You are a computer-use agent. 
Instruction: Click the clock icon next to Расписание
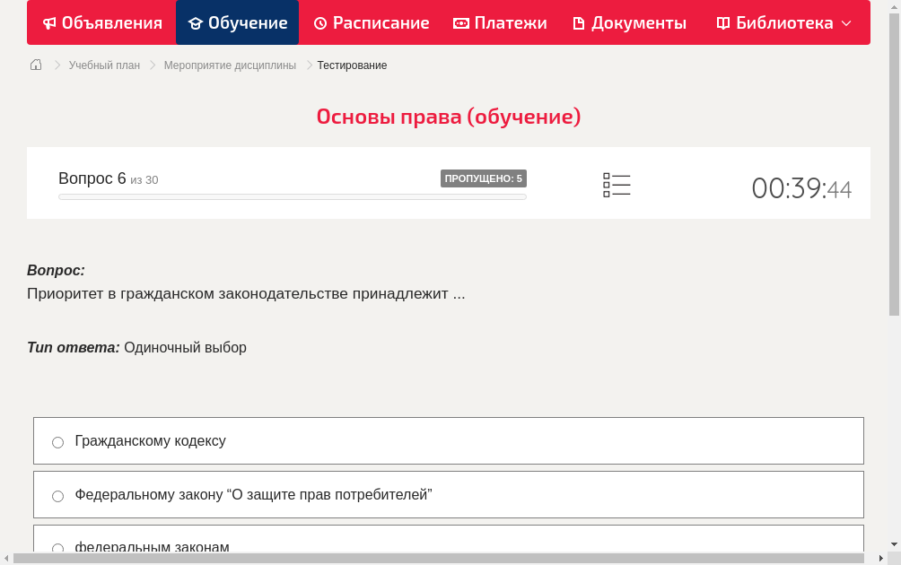(x=319, y=22)
